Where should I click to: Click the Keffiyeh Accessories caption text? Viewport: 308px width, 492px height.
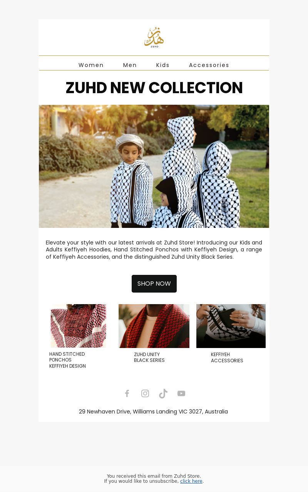coord(227,358)
